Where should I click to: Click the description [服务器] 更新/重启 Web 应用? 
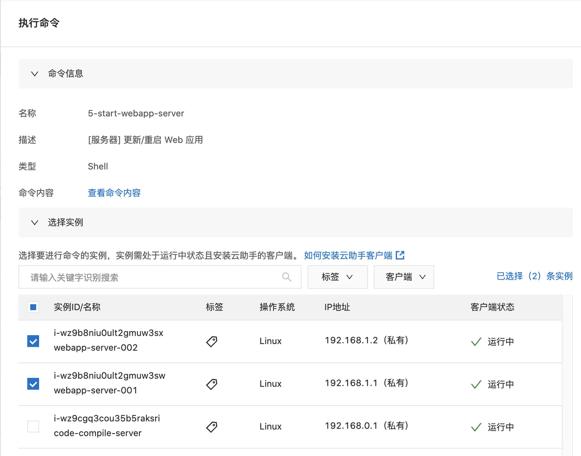pyautogui.click(x=145, y=140)
